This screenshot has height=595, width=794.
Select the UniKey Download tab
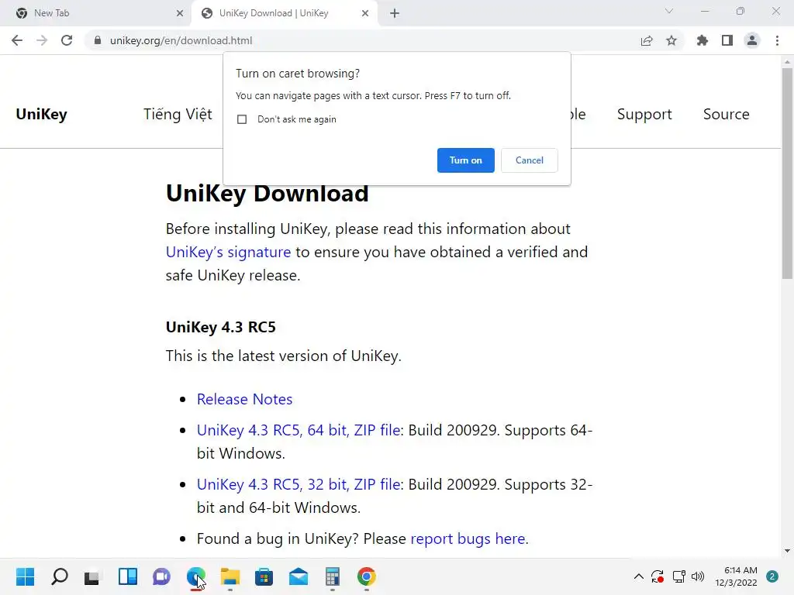coord(284,13)
